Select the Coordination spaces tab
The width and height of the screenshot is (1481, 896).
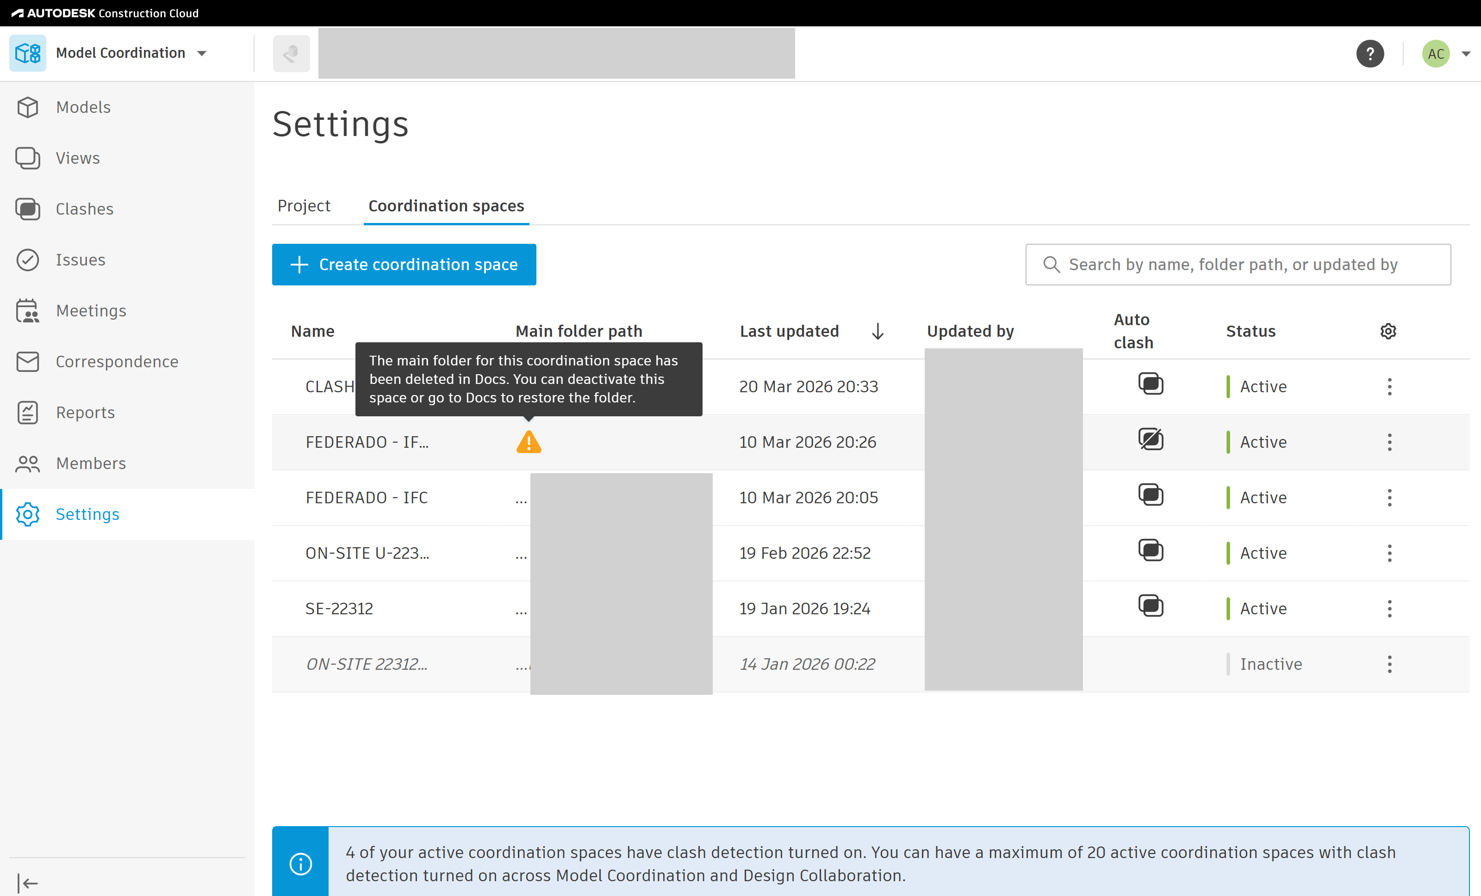(x=446, y=206)
